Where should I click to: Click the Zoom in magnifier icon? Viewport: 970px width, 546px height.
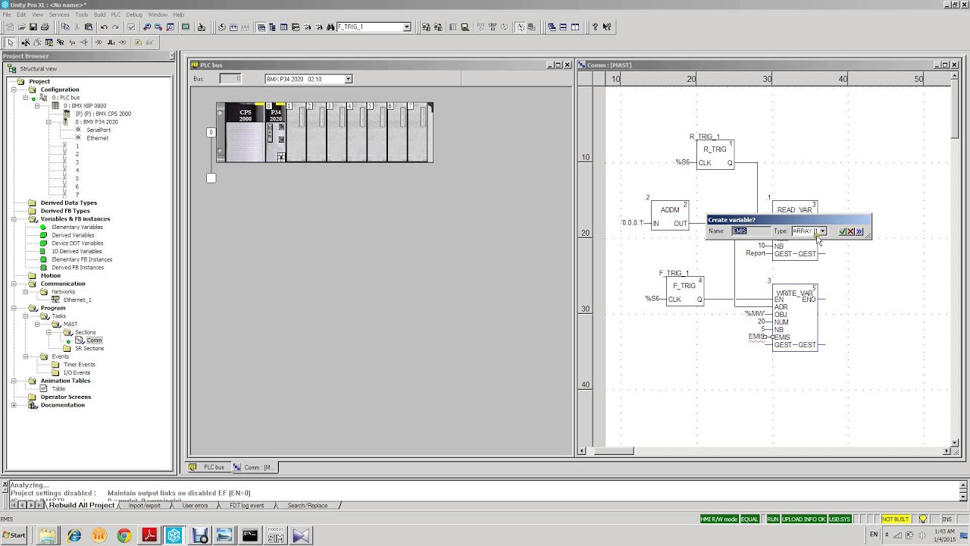(x=146, y=27)
